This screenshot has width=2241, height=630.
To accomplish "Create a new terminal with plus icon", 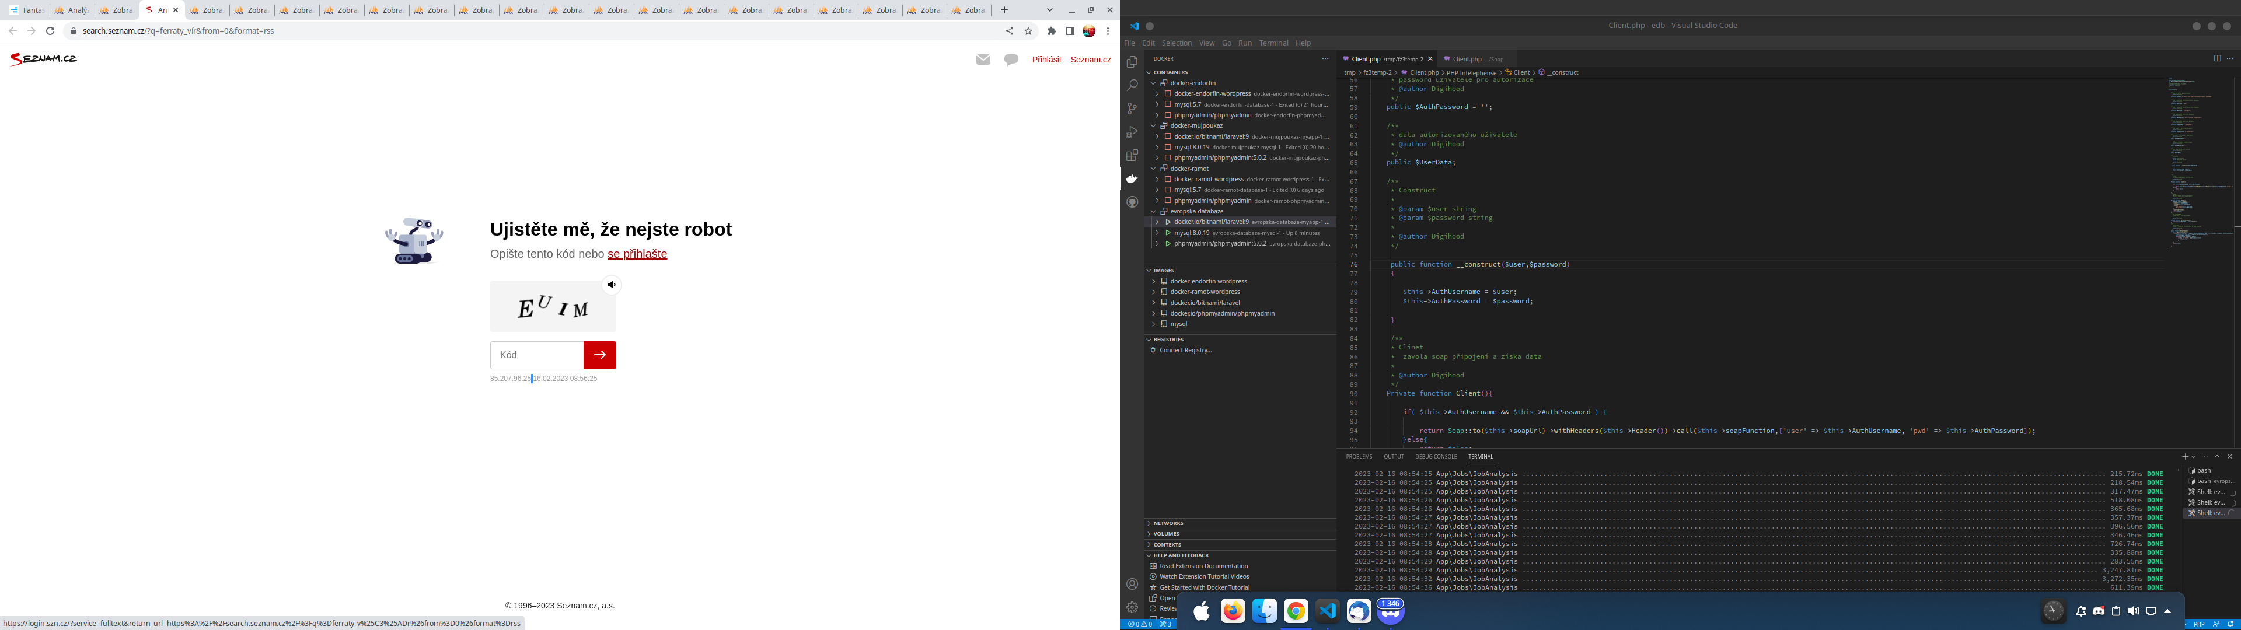I will 2184,456.
